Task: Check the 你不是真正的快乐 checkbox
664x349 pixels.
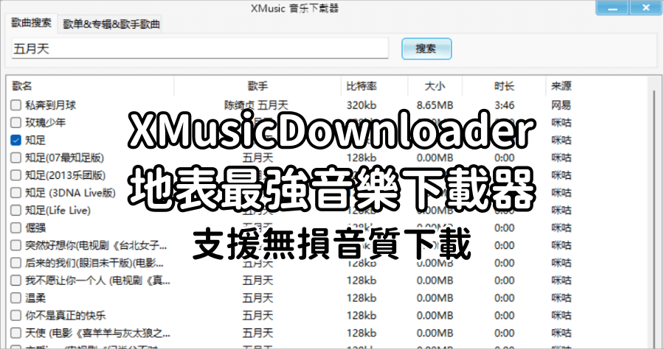Action: click(x=16, y=316)
